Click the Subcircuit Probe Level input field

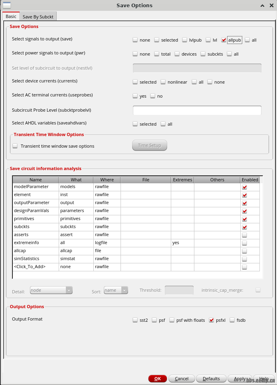pos(197,110)
